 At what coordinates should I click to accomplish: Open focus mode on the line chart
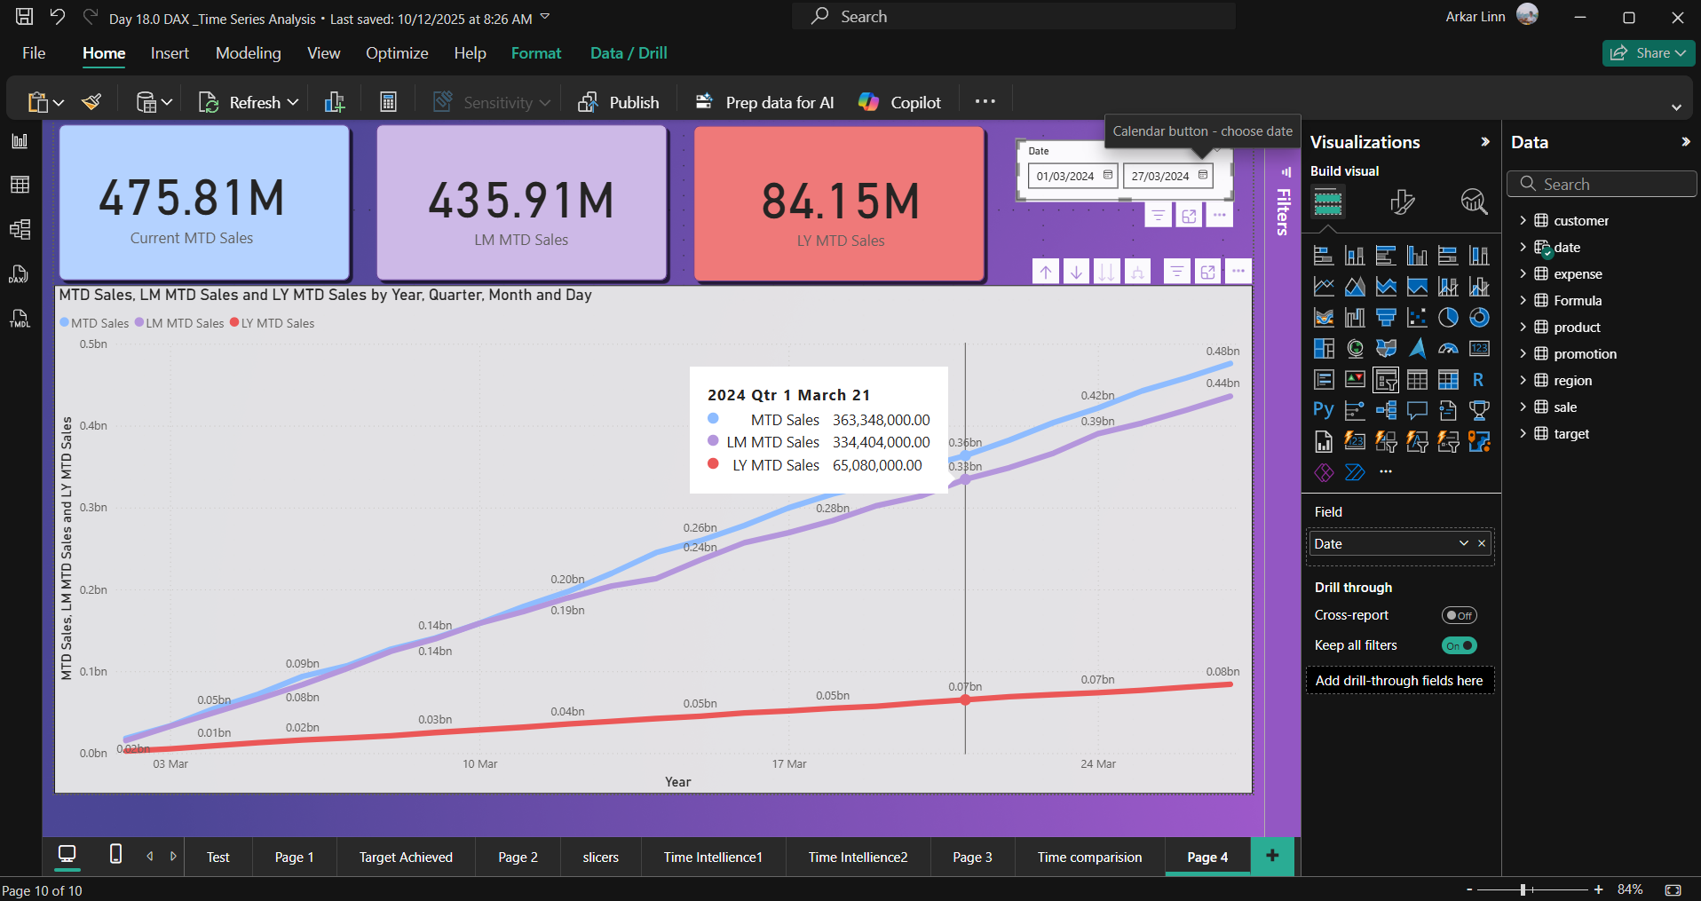click(x=1207, y=272)
